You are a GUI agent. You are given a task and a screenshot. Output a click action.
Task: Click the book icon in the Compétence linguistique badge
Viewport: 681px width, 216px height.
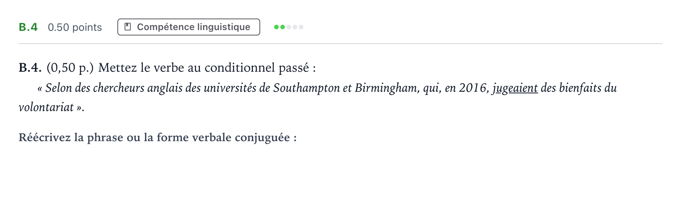128,27
